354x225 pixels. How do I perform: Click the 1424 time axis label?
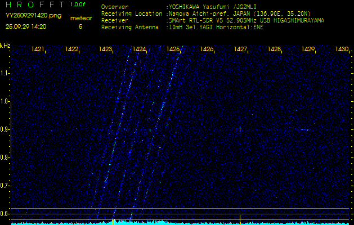(x=139, y=49)
